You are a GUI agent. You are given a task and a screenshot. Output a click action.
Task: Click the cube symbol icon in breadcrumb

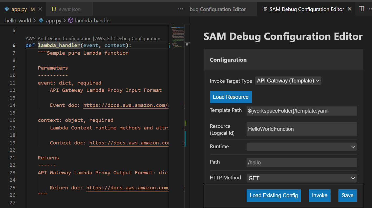point(71,20)
